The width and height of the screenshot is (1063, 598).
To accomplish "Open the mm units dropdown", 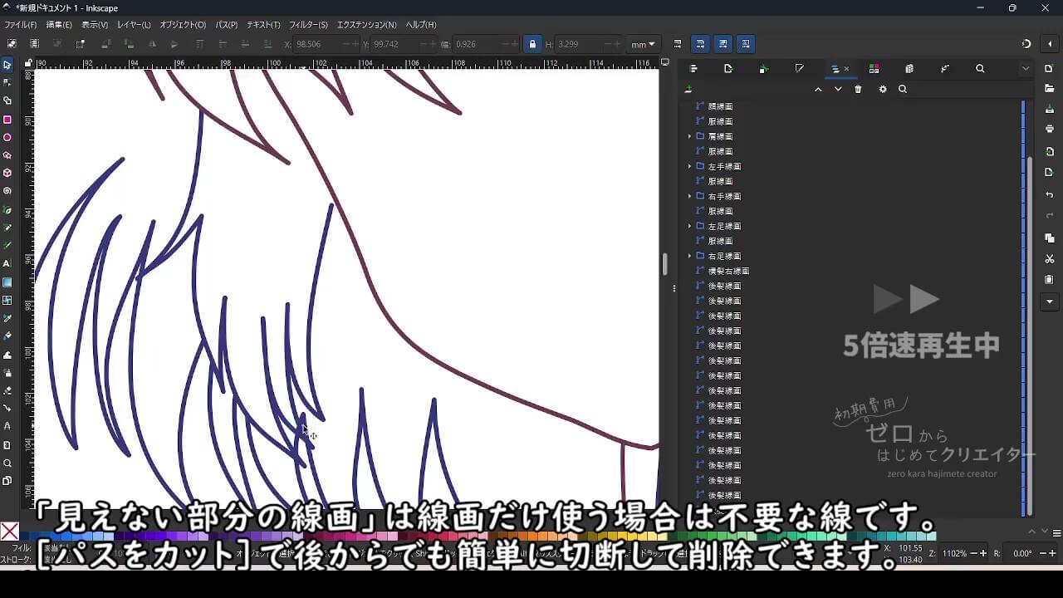I will pos(643,44).
